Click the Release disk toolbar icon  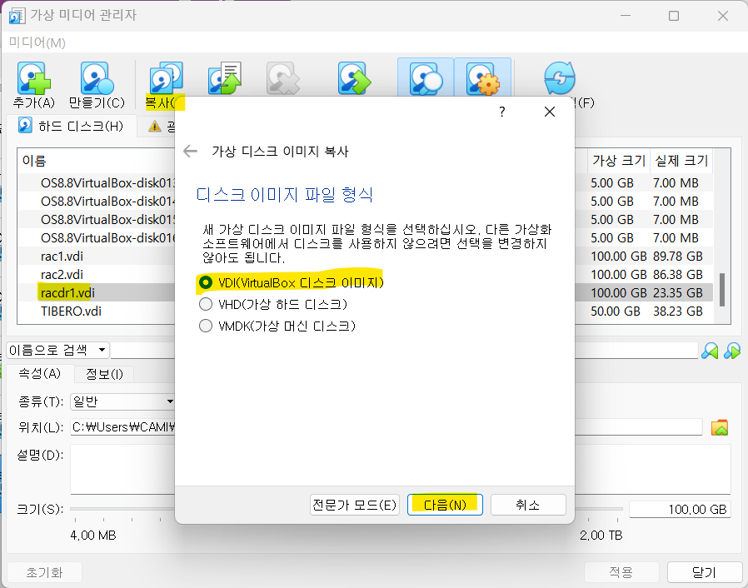[x=354, y=77]
